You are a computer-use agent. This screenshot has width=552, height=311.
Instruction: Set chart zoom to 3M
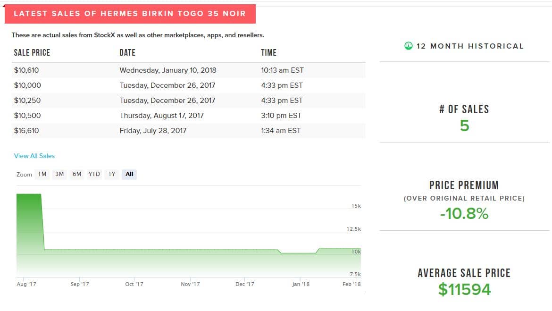point(59,174)
